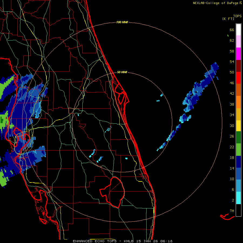Click the 58 legend label
This screenshot has height=243, width=243.
click(232, 51)
